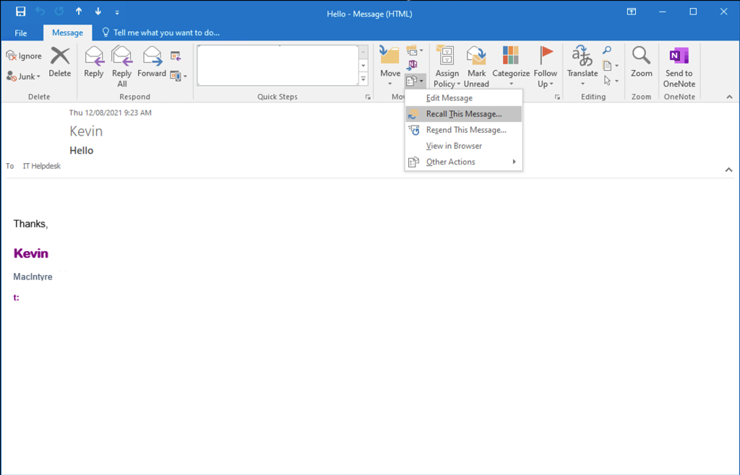Click View in Browser option
Viewport: 740px width, 475px height.
[454, 146]
